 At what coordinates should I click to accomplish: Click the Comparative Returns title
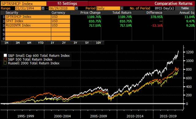click(173, 3)
